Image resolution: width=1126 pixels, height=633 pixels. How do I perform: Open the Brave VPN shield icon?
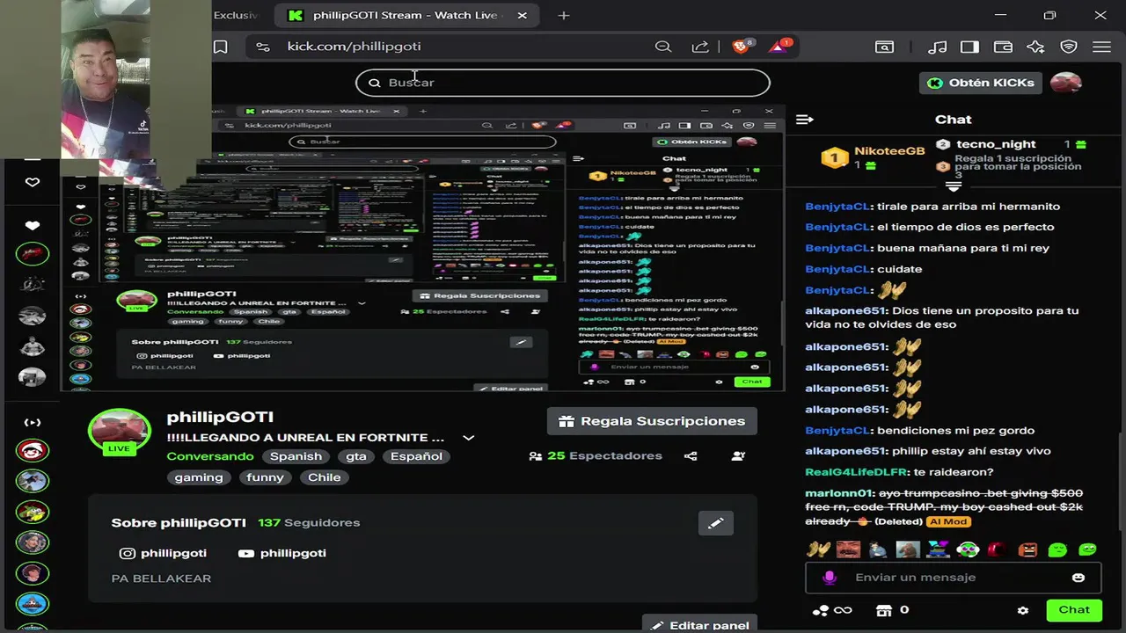pos(1069,47)
